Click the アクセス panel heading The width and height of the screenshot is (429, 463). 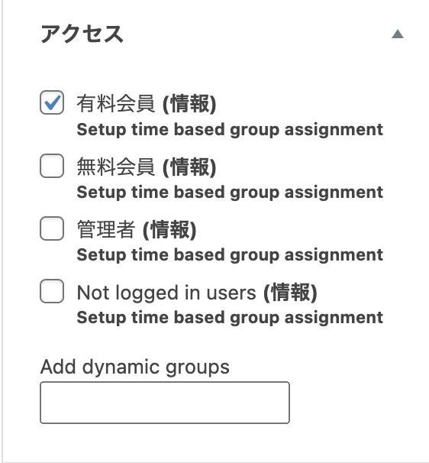point(82,34)
